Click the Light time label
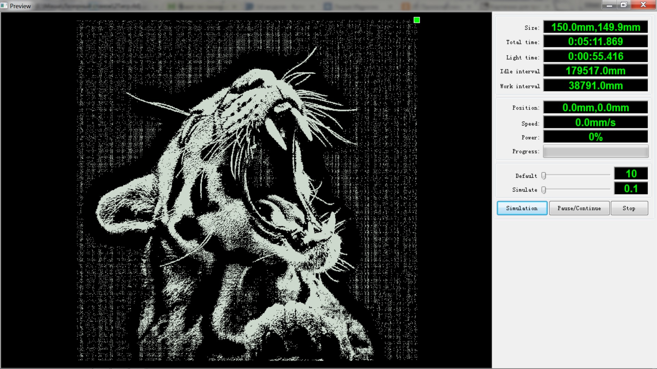The height and width of the screenshot is (369, 657). point(523,57)
